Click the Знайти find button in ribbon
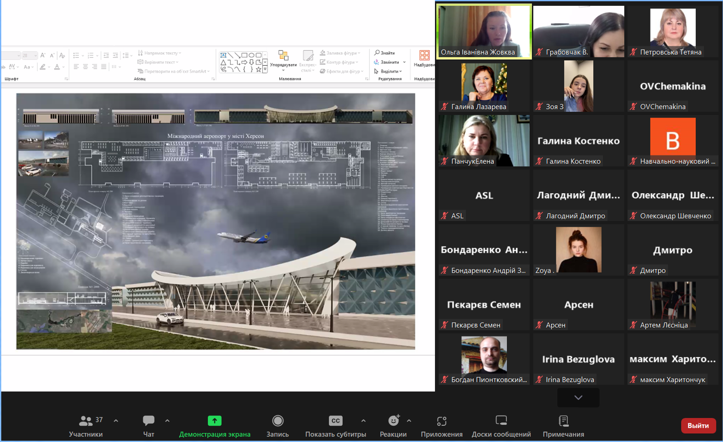The width and height of the screenshot is (723, 442). tap(385, 53)
